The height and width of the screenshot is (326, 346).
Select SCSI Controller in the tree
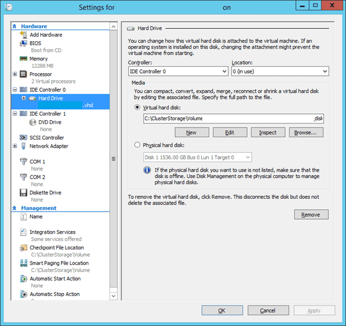[x=47, y=138]
